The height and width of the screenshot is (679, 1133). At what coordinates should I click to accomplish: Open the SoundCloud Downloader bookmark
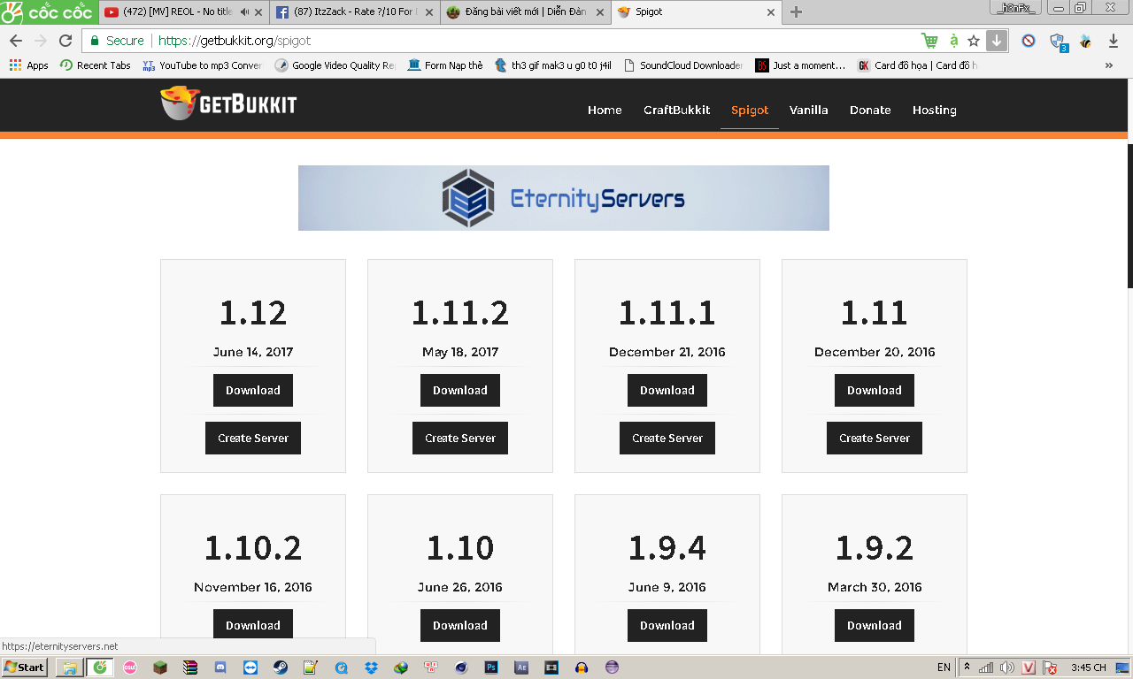pyautogui.click(x=683, y=65)
